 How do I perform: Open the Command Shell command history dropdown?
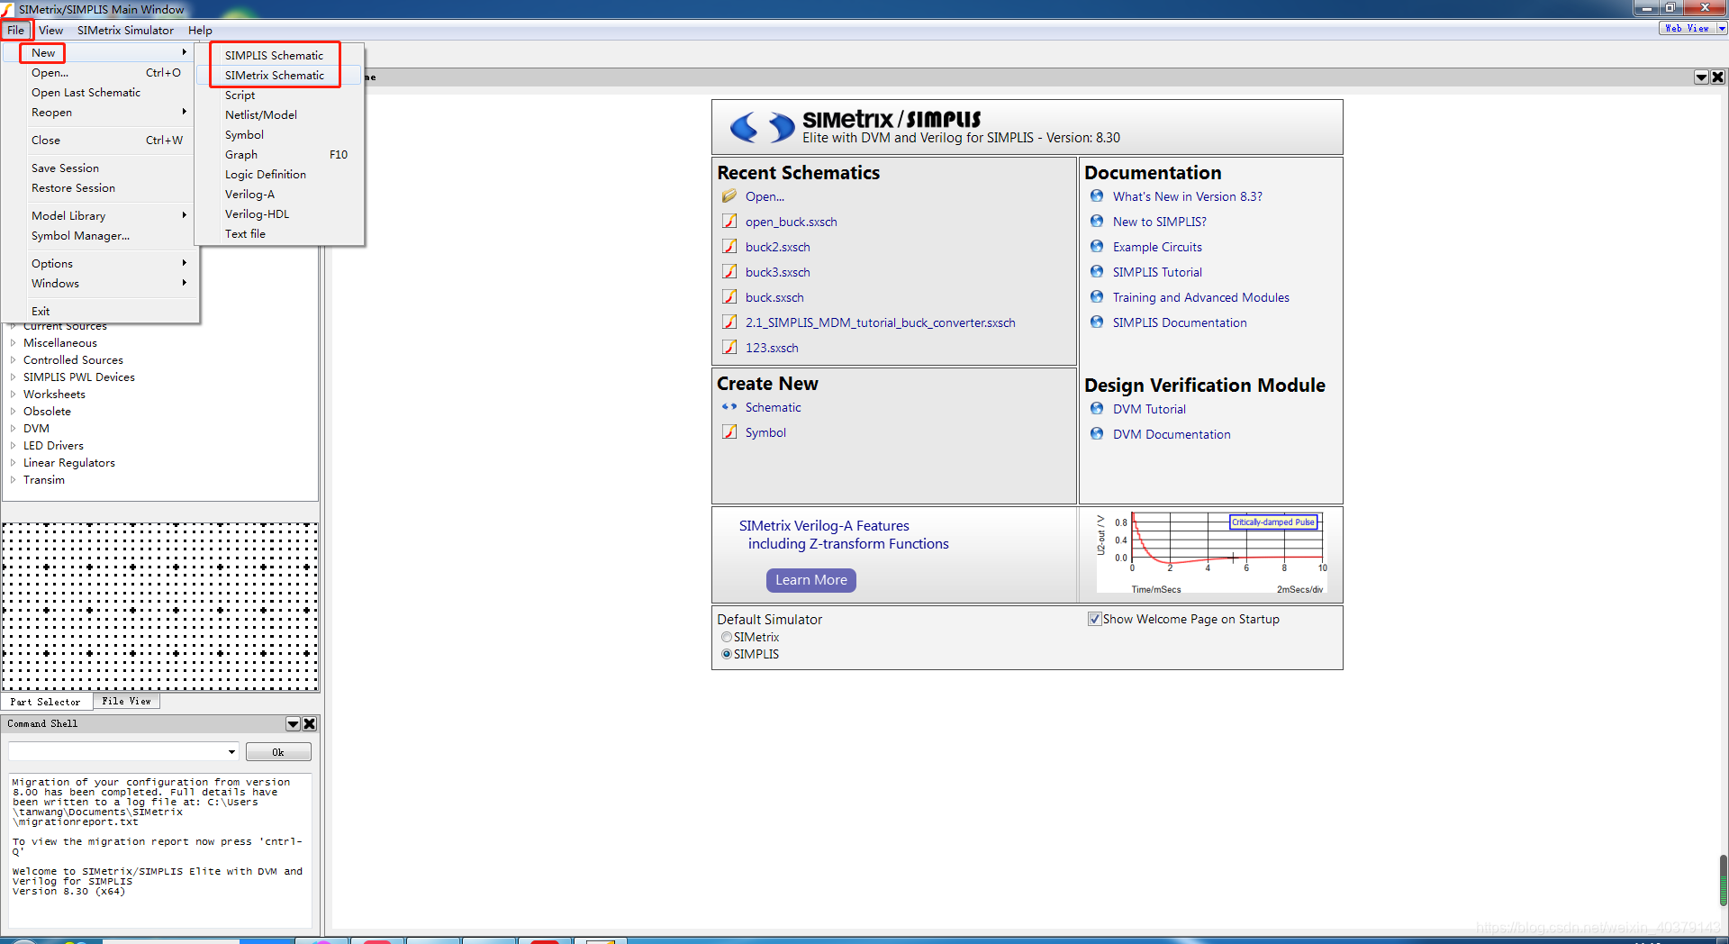(231, 752)
